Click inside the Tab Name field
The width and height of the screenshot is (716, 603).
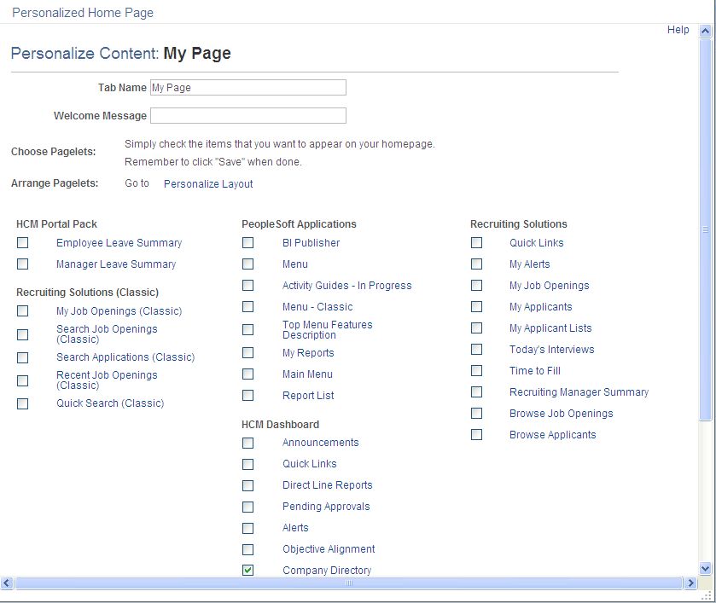click(247, 87)
